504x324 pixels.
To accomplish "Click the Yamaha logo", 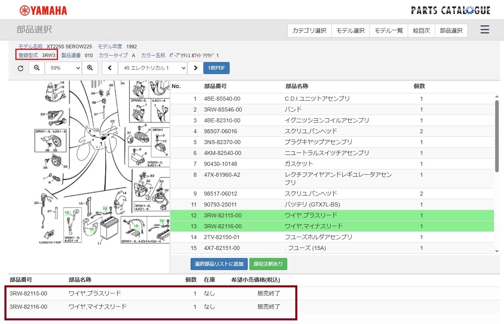I will click(x=43, y=10).
